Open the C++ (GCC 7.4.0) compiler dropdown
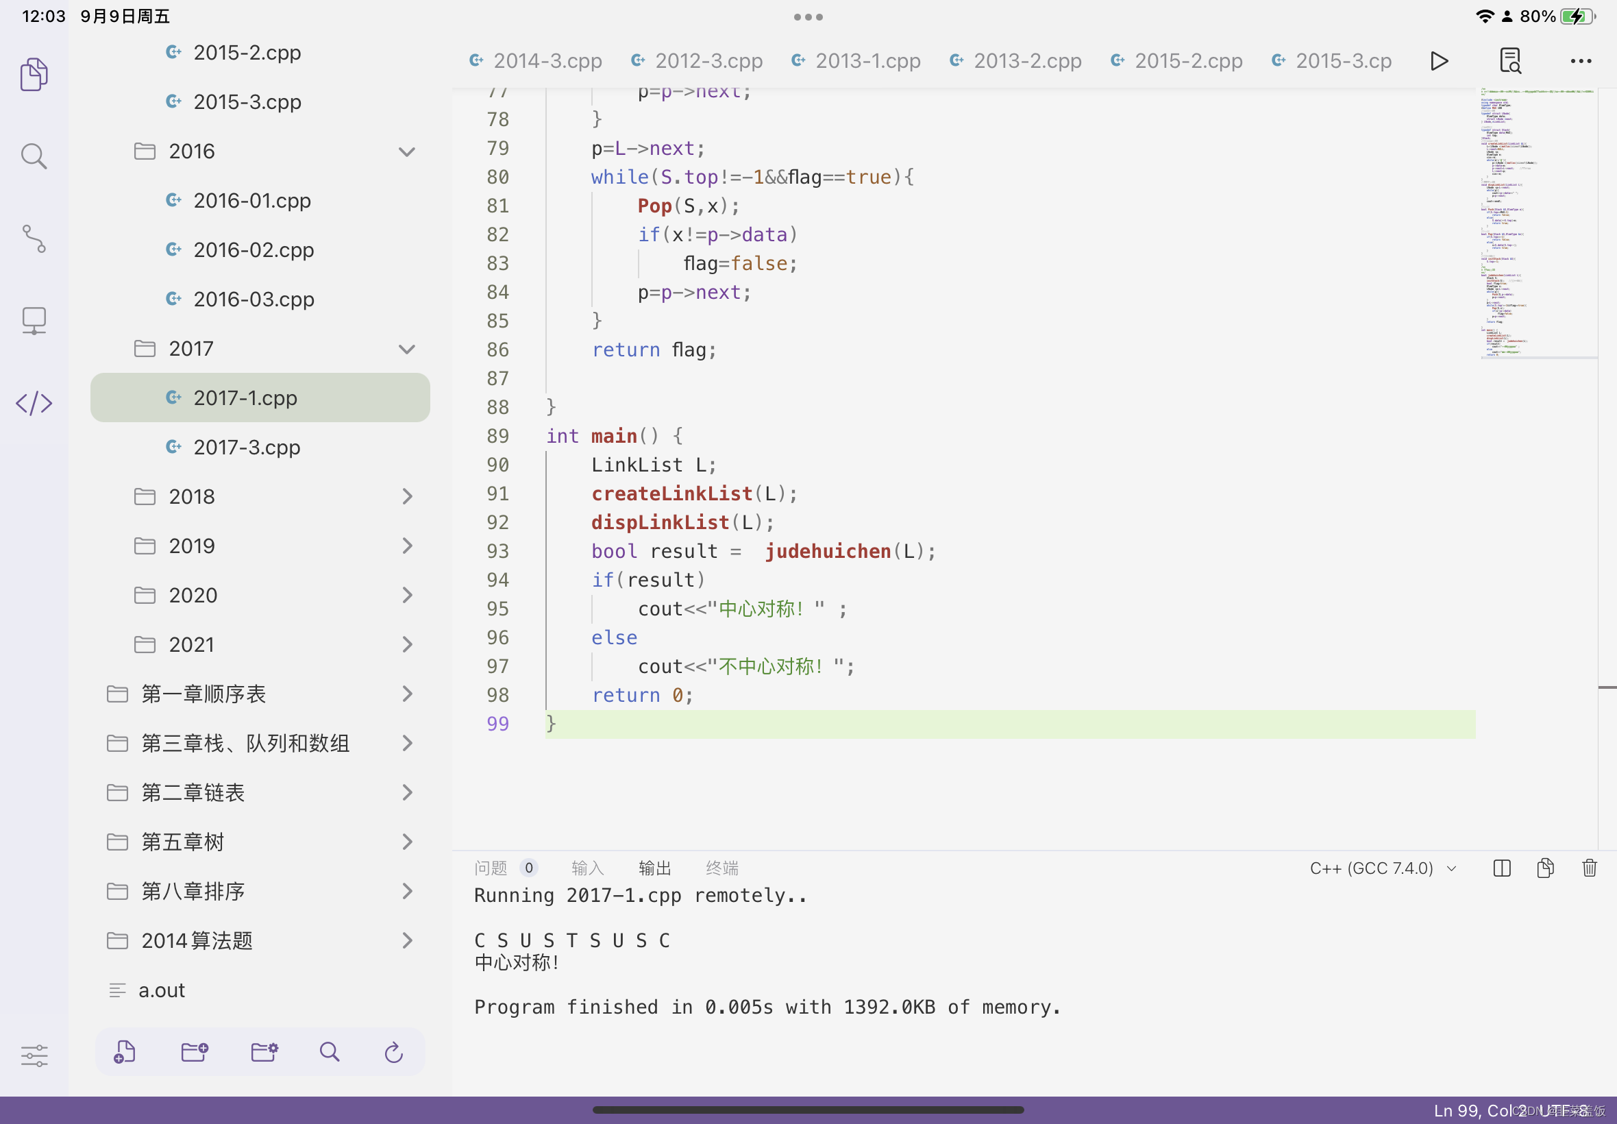Screen dimensions: 1617x1124 (x=1383, y=868)
